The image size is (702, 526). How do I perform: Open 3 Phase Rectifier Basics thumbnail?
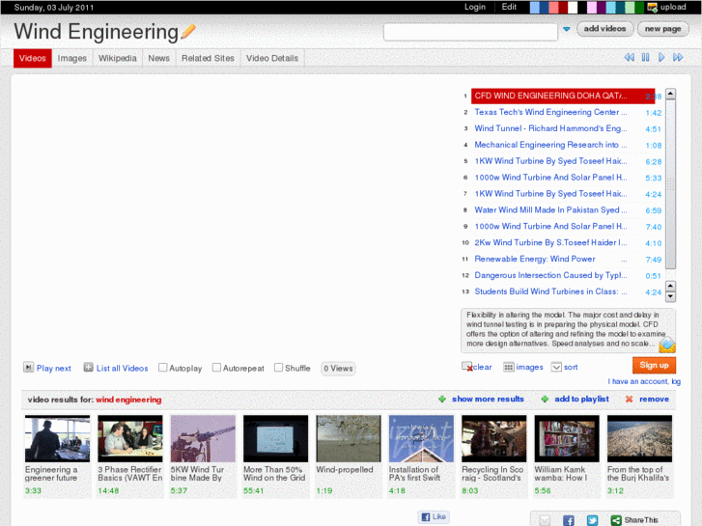130,438
